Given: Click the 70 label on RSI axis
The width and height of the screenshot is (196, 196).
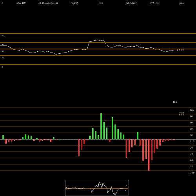Looking at the screenshot, I should pos(3,45).
